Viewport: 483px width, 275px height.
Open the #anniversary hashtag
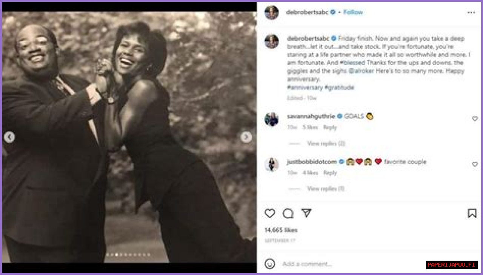point(305,87)
